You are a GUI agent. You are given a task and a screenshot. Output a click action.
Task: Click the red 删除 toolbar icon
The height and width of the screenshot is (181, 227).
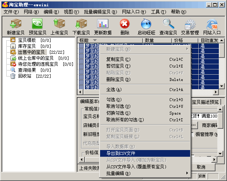point(125,24)
